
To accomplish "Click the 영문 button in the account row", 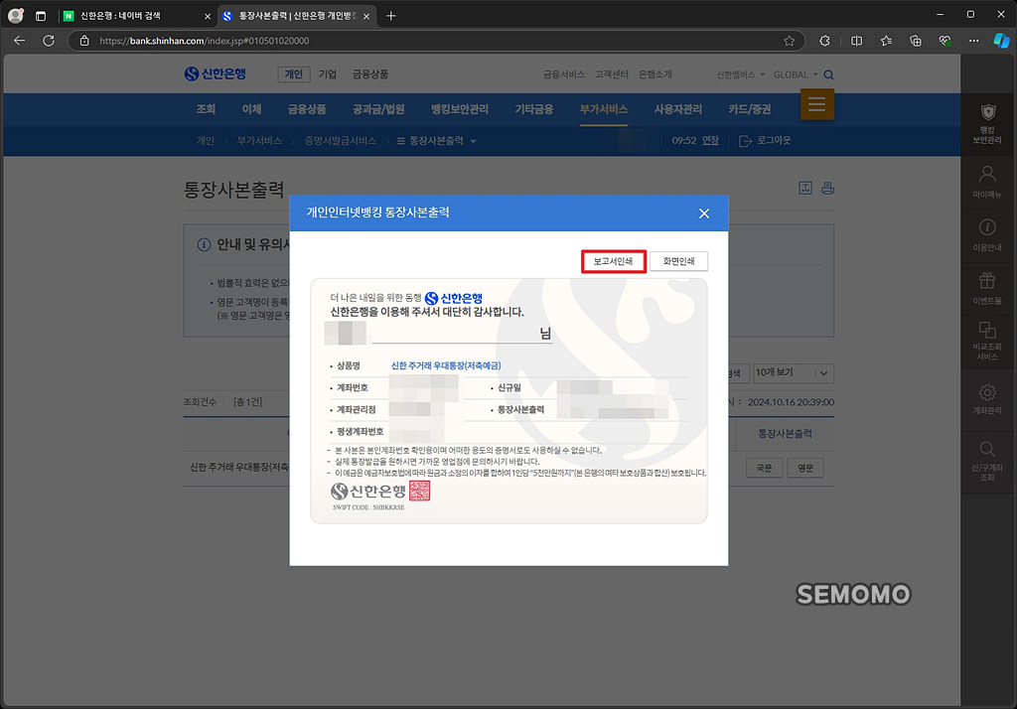I will [804, 468].
